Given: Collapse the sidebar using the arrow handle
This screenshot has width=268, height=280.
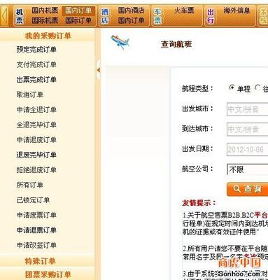Looking at the screenshot, I should coord(98,69).
